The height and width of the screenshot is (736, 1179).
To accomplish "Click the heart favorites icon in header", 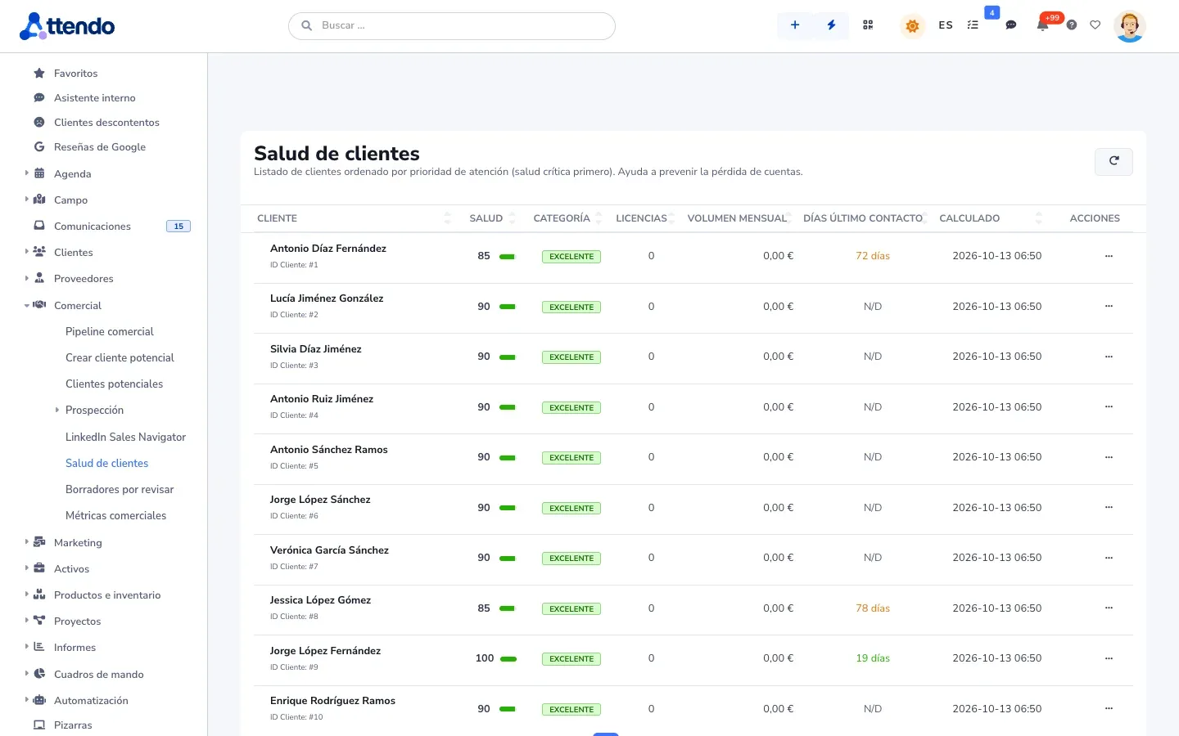I will pos(1095,25).
